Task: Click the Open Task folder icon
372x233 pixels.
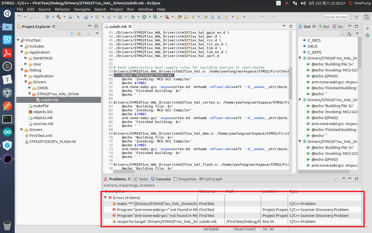Action: click(x=186, y=17)
